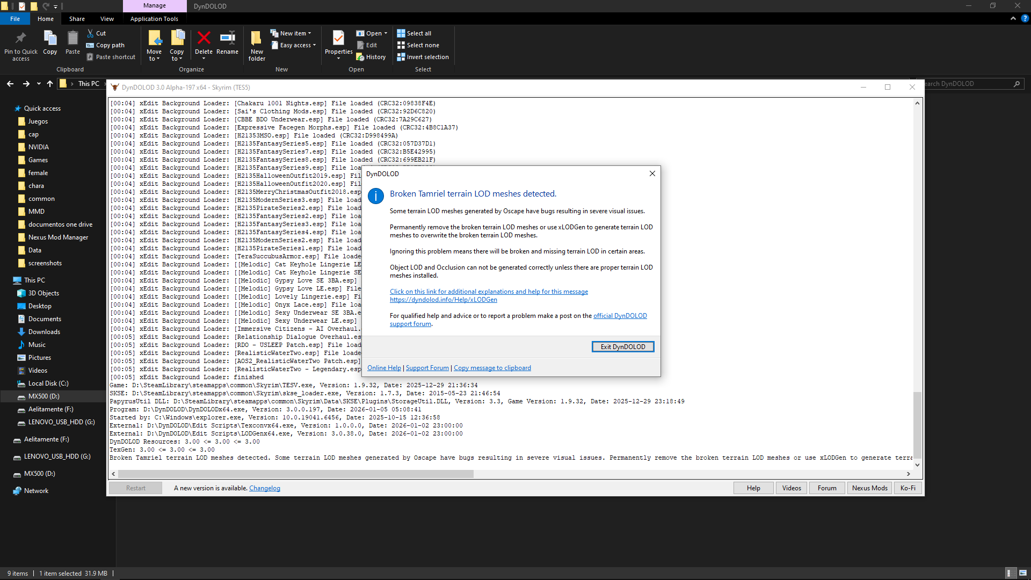Click the Paste clipboard icon

[72, 39]
